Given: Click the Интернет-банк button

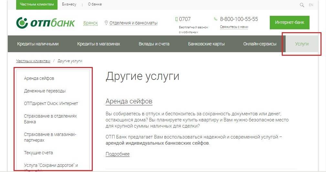Looking at the screenshot, I should (289, 23).
